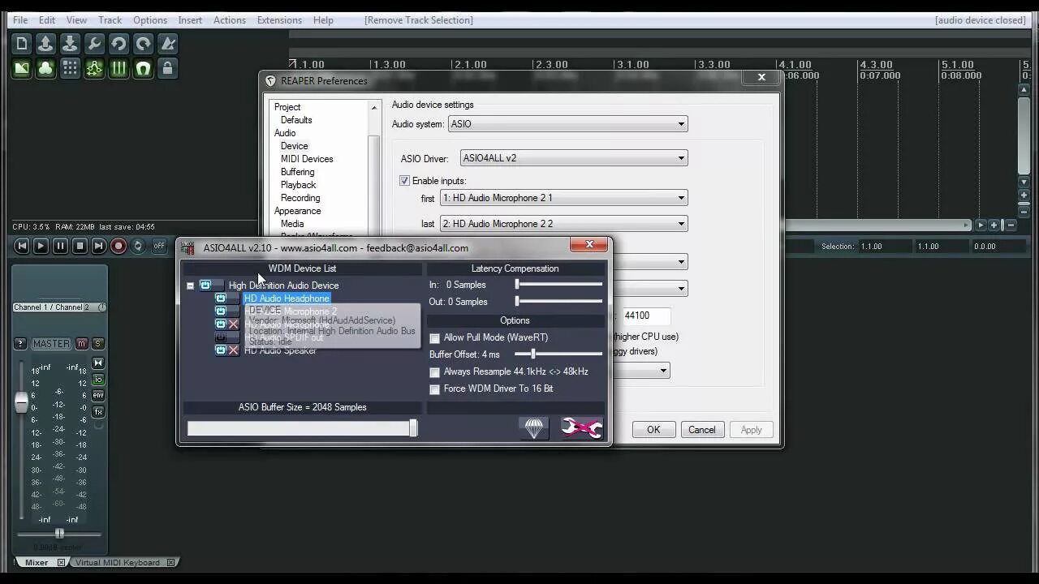Click the master track env button
Screen dimensions: 1039x584
98,395
